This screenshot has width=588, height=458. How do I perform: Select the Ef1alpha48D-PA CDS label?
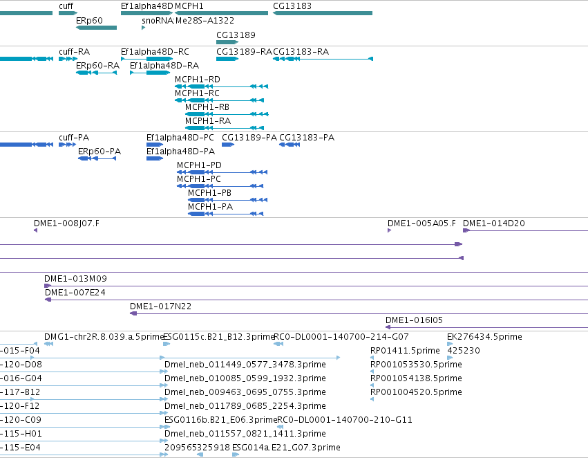pyautogui.click(x=181, y=152)
